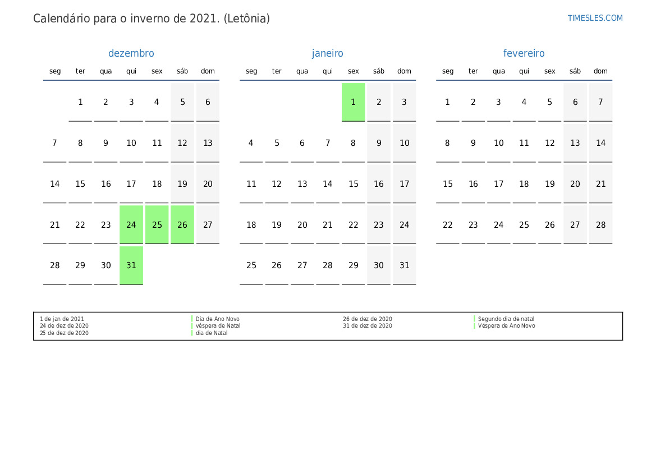This screenshot has width=656, height=464.
Task: Click green marker beside Segundo dia de natal
Action: click(x=474, y=319)
